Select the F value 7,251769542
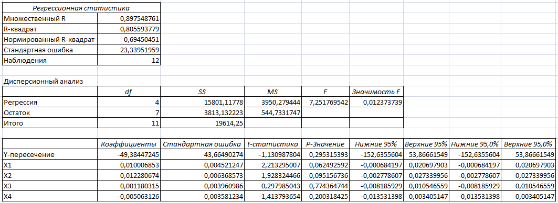 coord(325,102)
